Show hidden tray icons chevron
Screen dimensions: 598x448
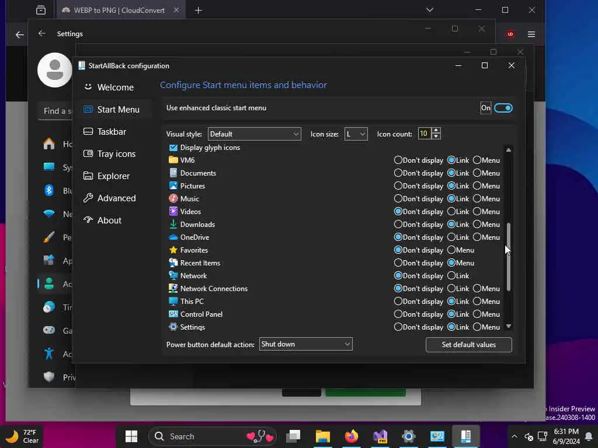514,436
